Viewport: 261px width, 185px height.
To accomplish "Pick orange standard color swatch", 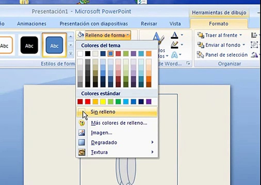I will tap(95, 101).
